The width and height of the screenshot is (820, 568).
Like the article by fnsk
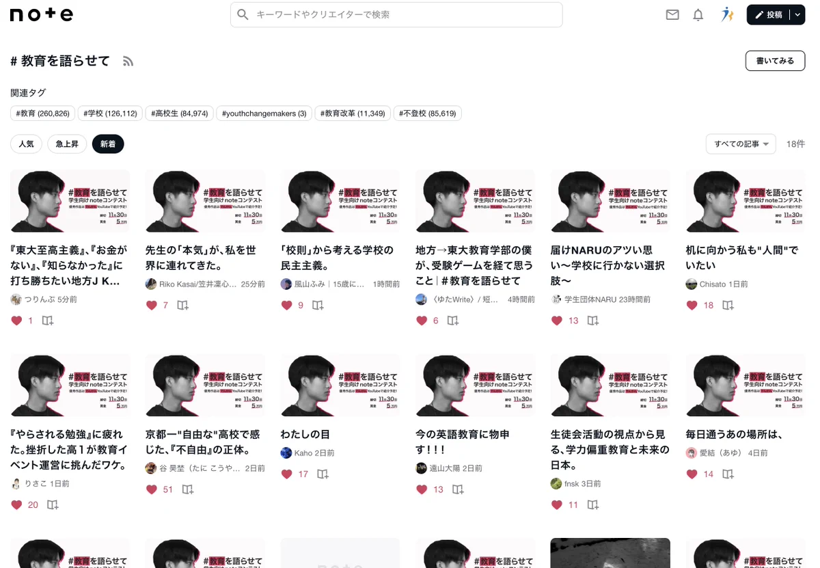click(x=557, y=504)
